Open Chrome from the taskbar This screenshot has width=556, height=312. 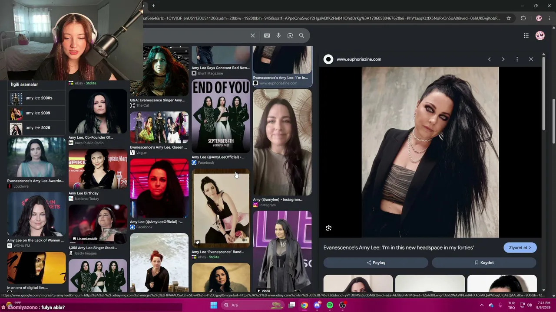304,305
